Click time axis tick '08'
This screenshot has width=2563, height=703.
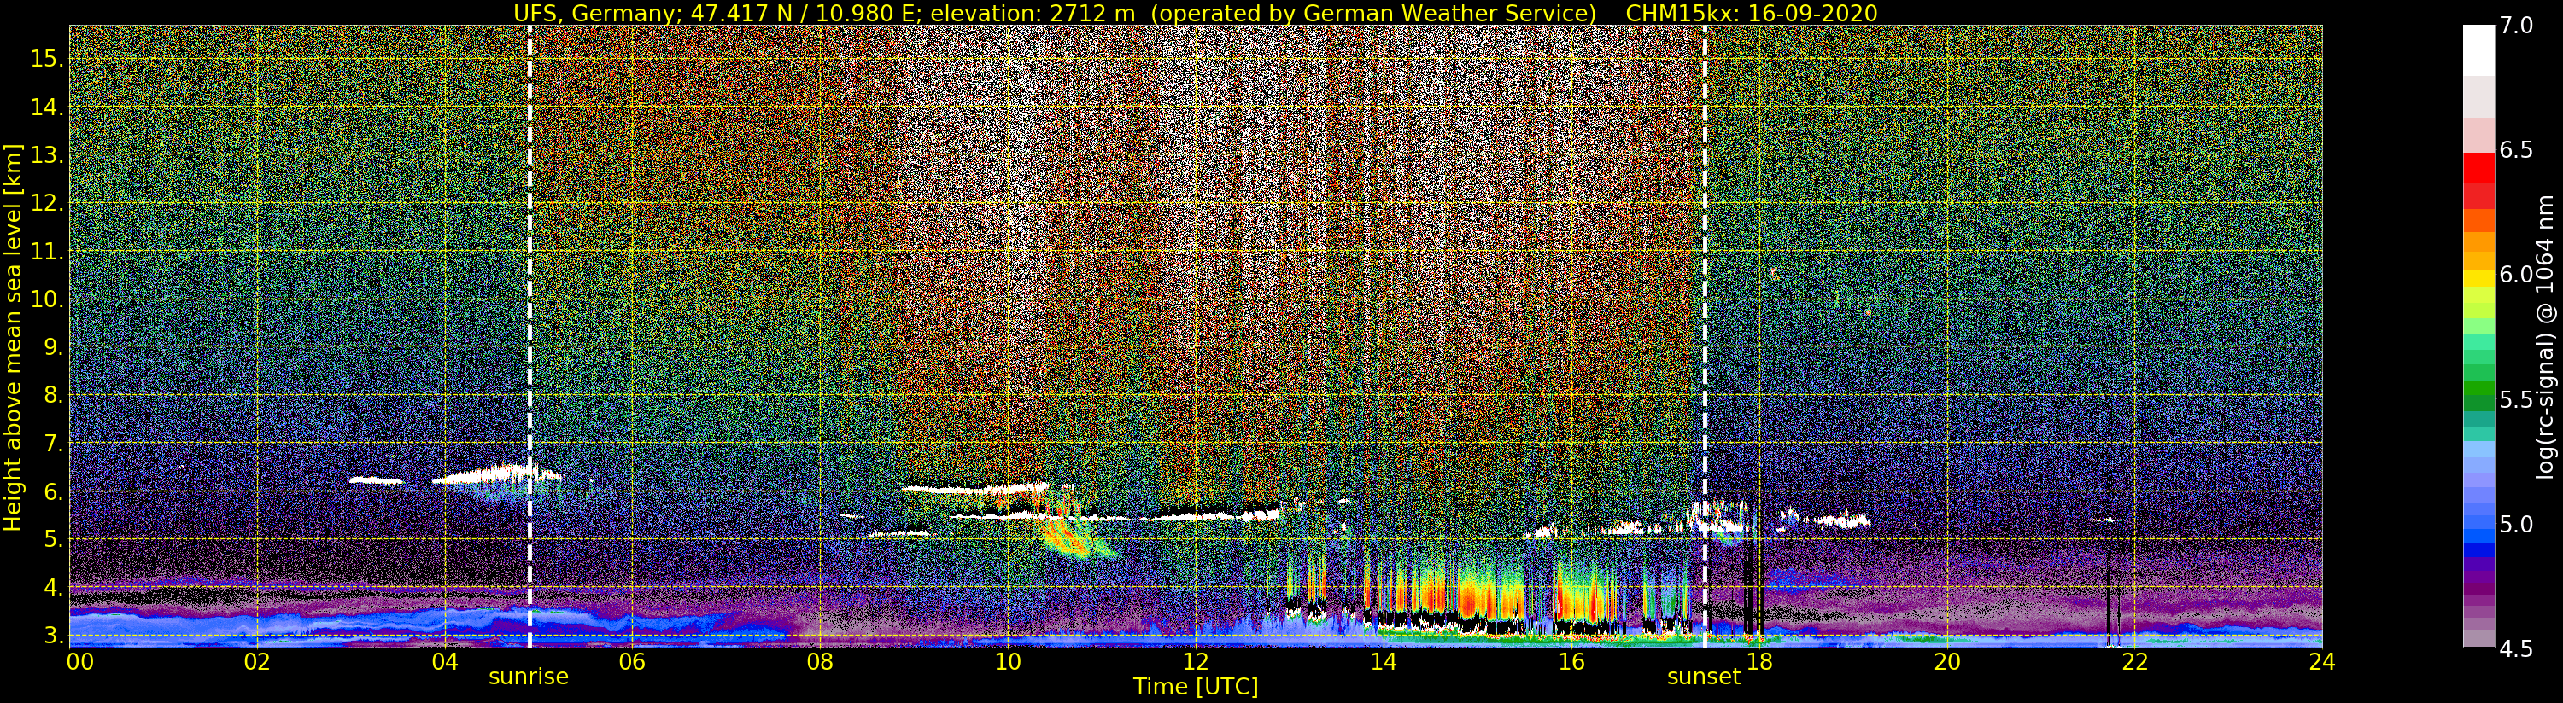[820, 661]
